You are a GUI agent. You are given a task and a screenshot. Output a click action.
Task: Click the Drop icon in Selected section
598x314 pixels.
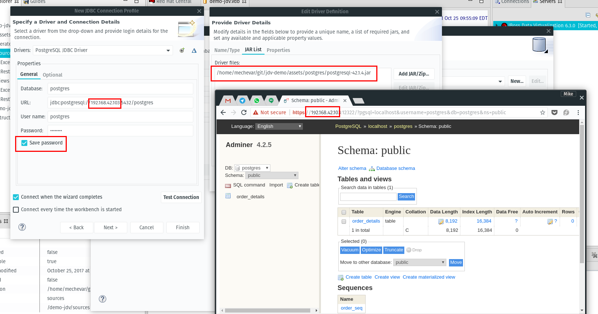point(409,250)
